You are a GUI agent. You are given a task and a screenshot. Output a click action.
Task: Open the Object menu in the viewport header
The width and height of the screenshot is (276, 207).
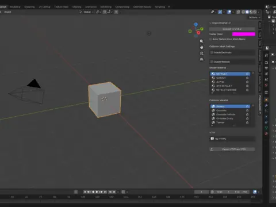tap(7, 12)
